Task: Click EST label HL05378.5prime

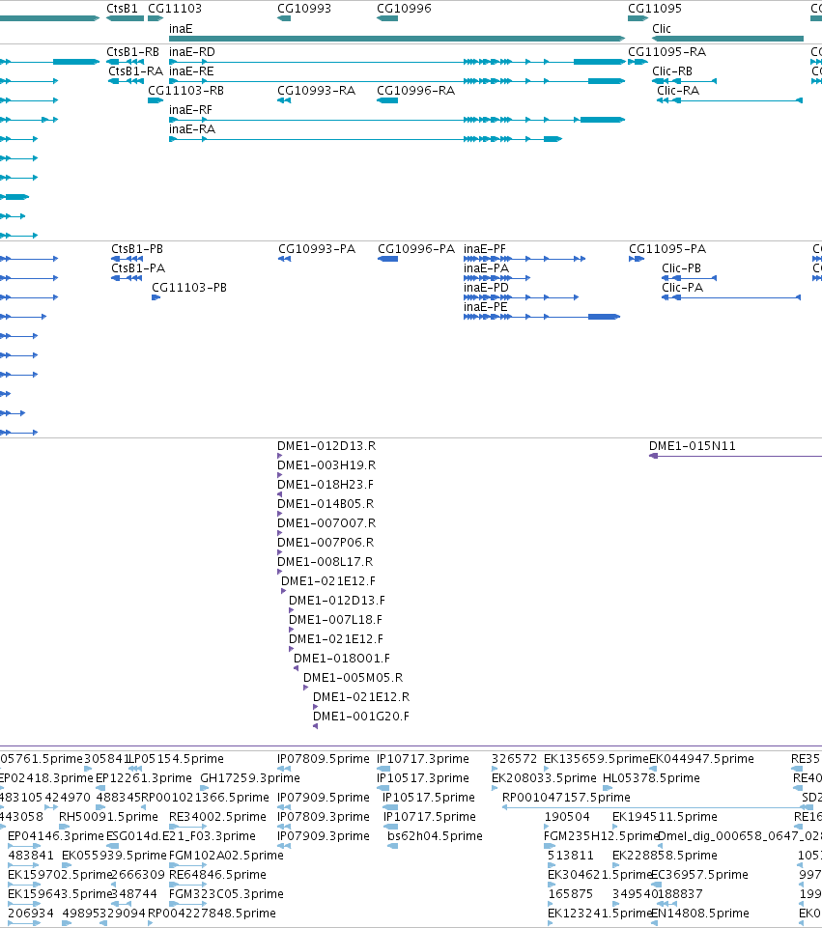Action: coord(652,778)
